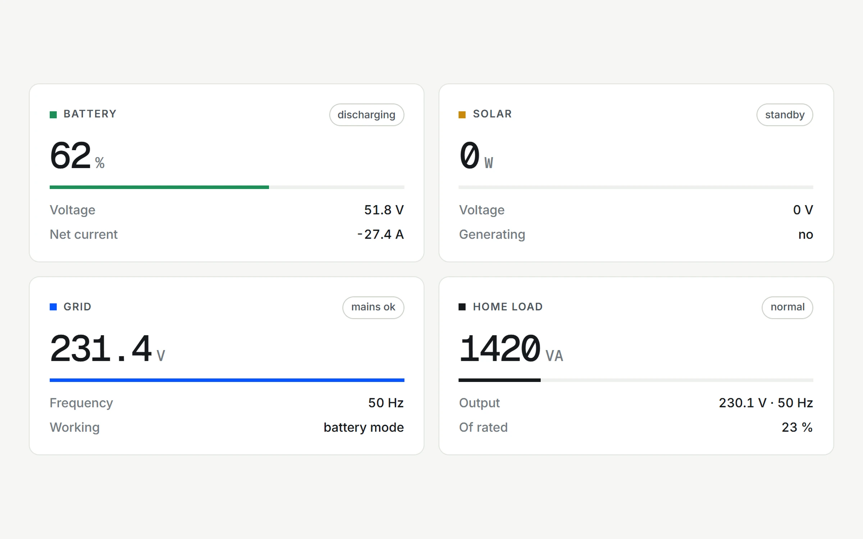Image resolution: width=863 pixels, height=539 pixels.
Task: Click the BATTERY card heading
Action: [x=90, y=114]
